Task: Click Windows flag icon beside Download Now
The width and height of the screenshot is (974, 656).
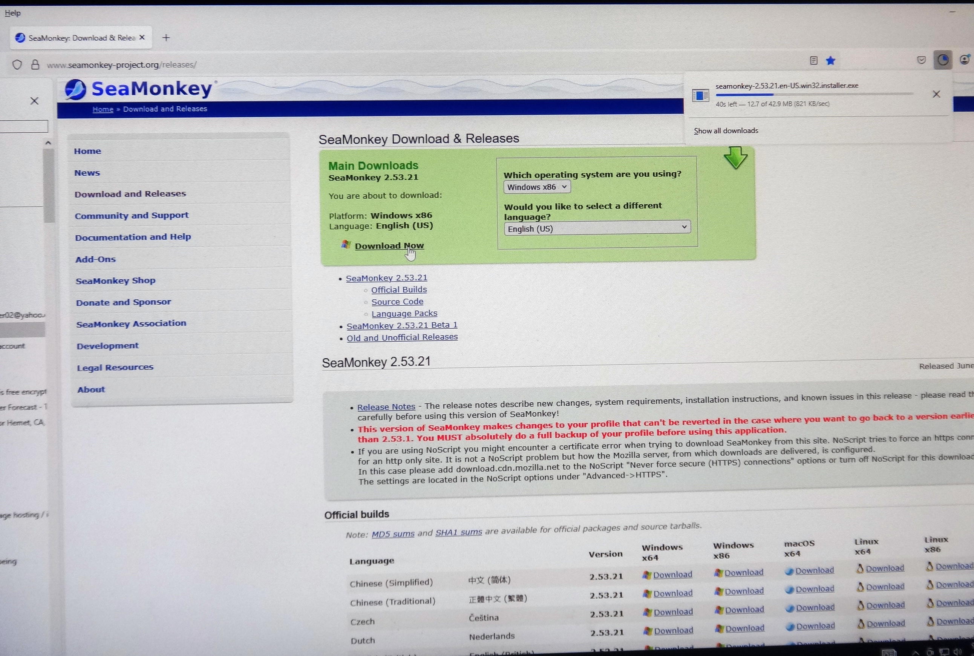Action: point(346,244)
